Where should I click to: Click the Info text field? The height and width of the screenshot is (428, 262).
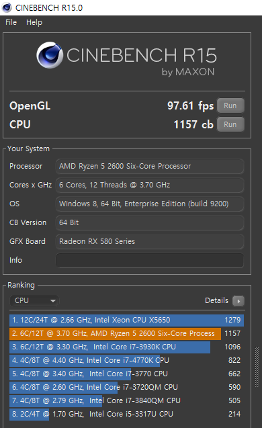pos(150,261)
